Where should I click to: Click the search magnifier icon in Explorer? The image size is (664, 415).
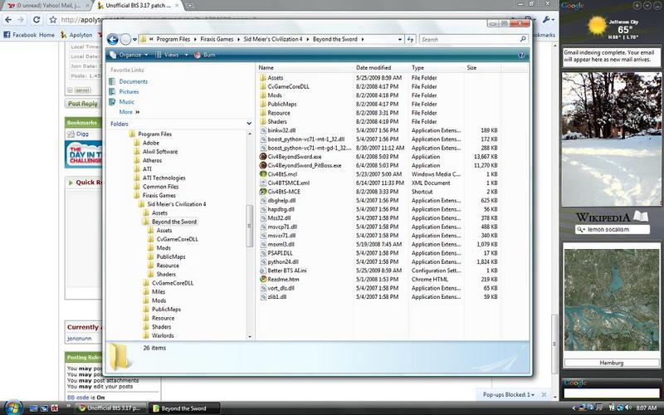pos(523,39)
